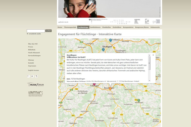Click 'Ort: 72764 Reutlingen' in the popup

76,79
